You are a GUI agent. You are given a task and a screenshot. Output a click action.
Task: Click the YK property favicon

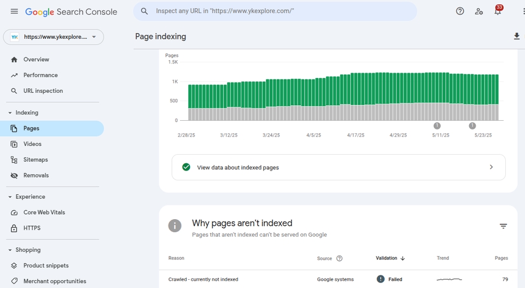click(14, 37)
